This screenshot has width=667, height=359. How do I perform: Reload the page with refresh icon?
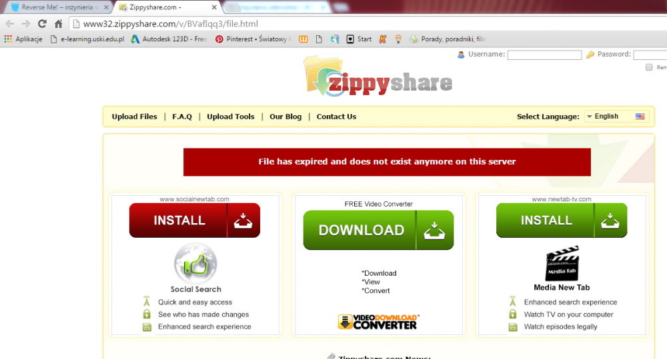pos(42,24)
